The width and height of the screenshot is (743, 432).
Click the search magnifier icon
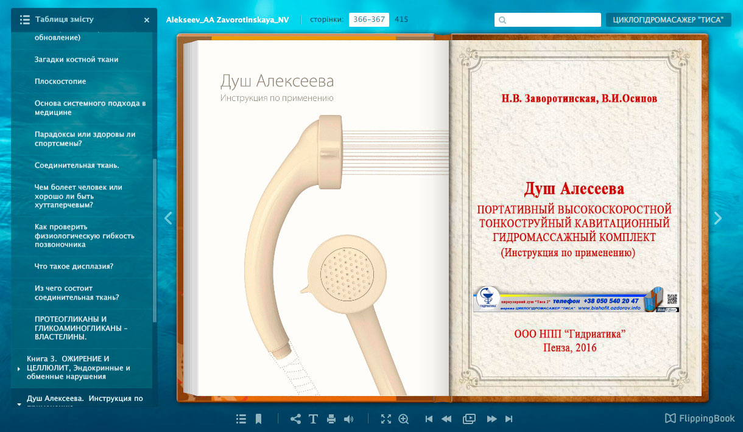(x=502, y=20)
